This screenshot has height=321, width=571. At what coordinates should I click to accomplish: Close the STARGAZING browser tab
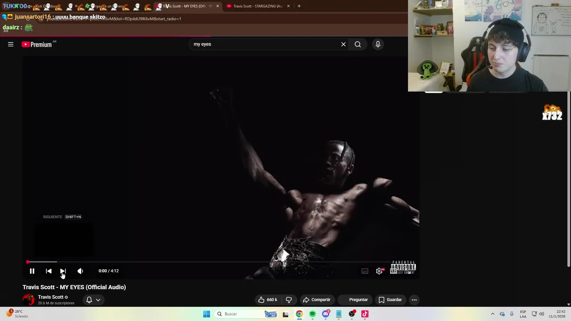coord(289,6)
